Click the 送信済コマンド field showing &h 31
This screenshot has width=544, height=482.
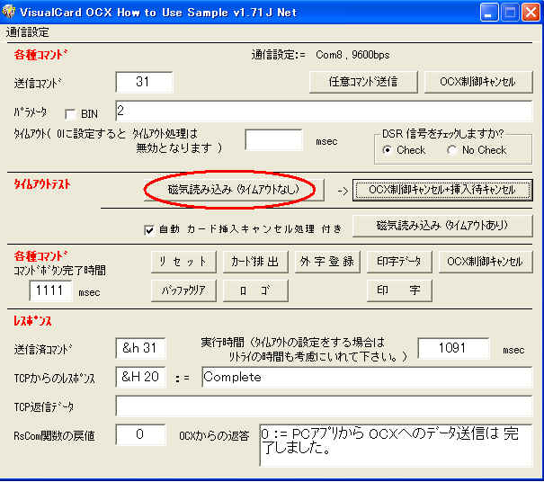tap(140, 348)
